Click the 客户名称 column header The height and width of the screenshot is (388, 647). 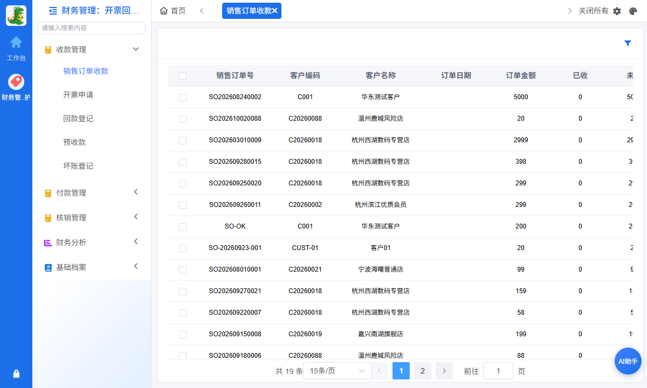tap(381, 75)
